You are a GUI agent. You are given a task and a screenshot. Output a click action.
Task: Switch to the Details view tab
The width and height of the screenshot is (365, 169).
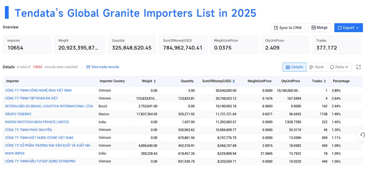(x=294, y=67)
